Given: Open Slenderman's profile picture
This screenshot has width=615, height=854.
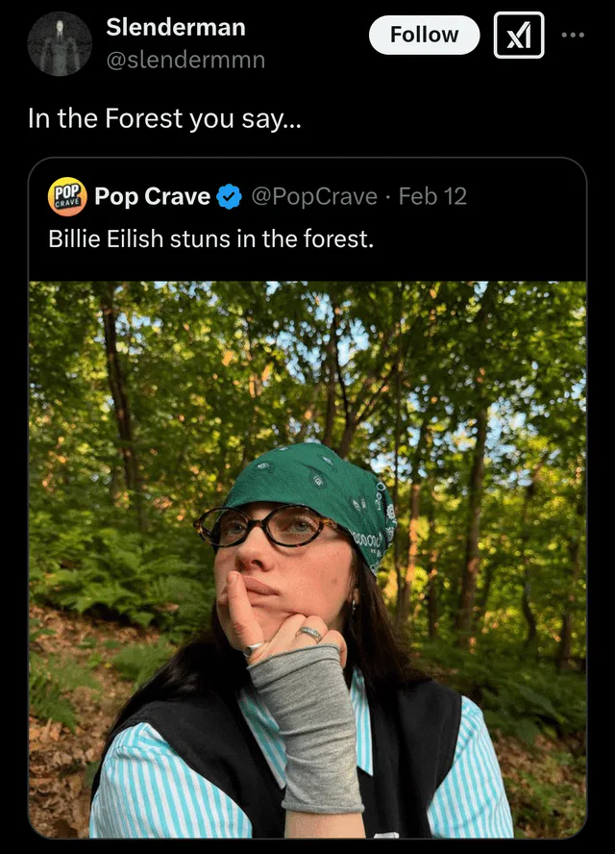Looking at the screenshot, I should (x=60, y=44).
